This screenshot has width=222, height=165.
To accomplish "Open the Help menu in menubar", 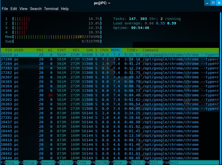I will [x=65, y=9].
